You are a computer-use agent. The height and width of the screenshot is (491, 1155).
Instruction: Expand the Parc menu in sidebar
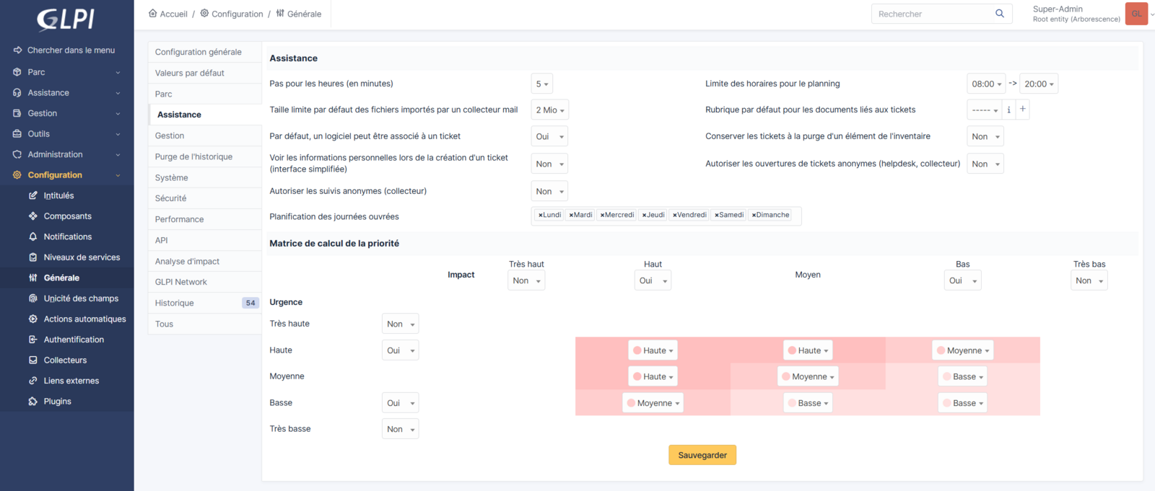pyautogui.click(x=66, y=72)
